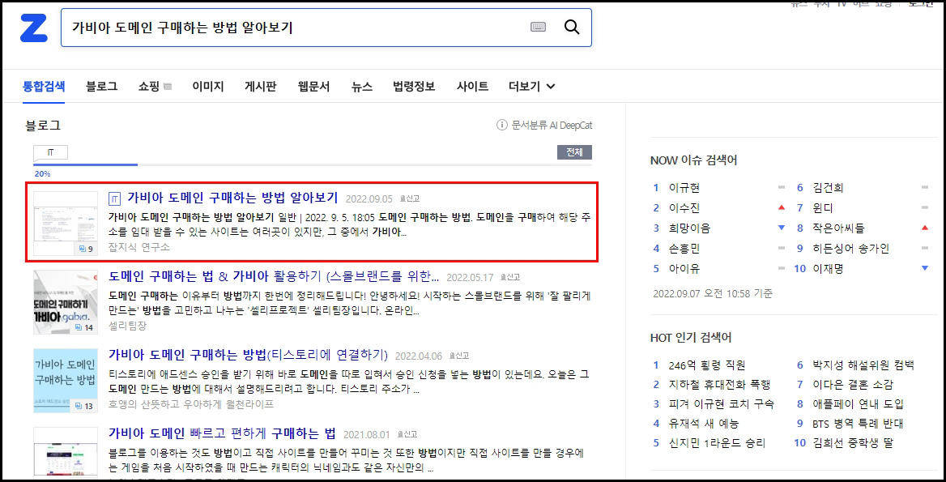
Task: Click the blog name 잡지식 연구소
Action: (138, 247)
